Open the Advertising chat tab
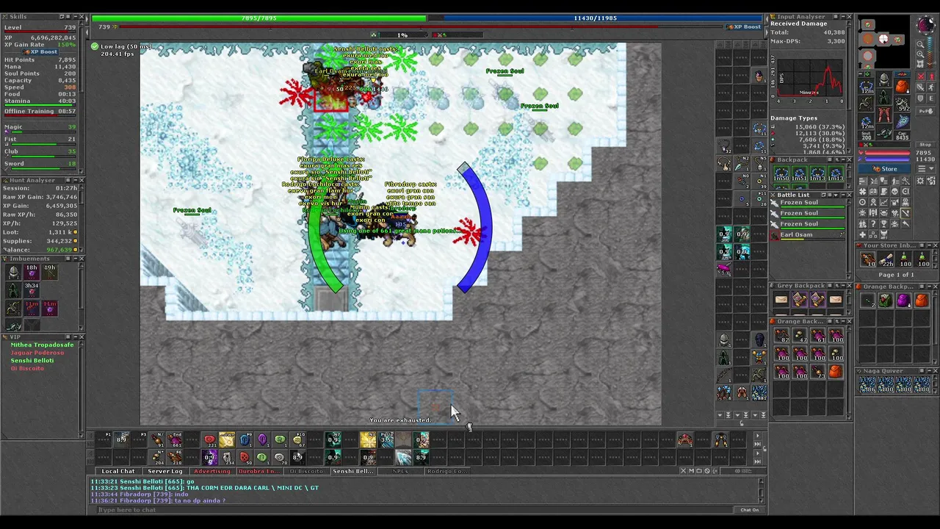The height and width of the screenshot is (529, 940). [211, 471]
